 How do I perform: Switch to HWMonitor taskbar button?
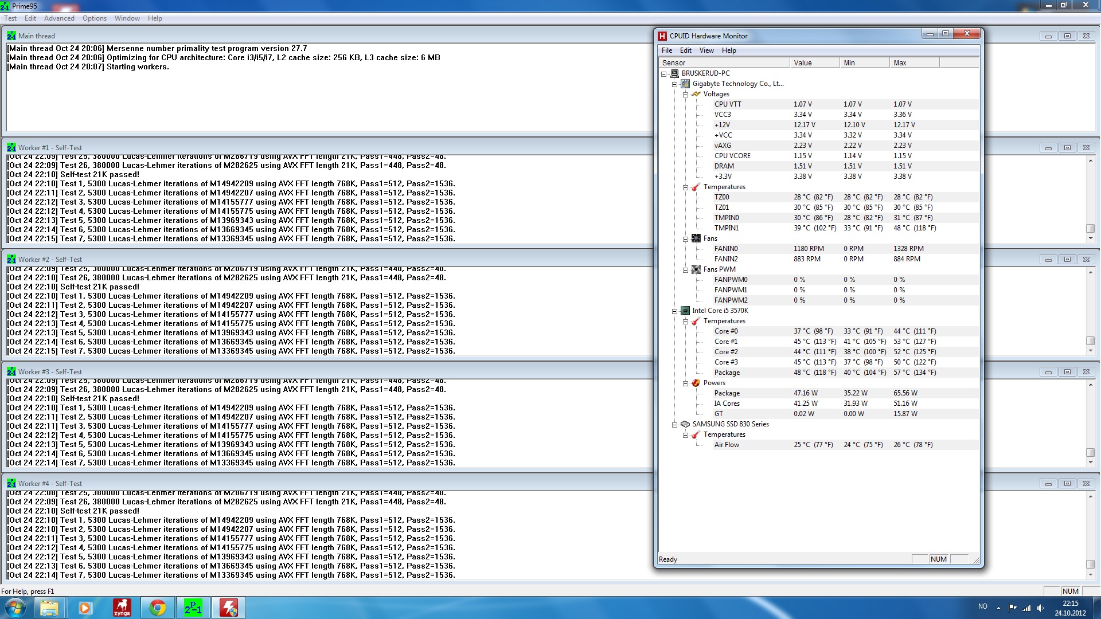pos(229,608)
